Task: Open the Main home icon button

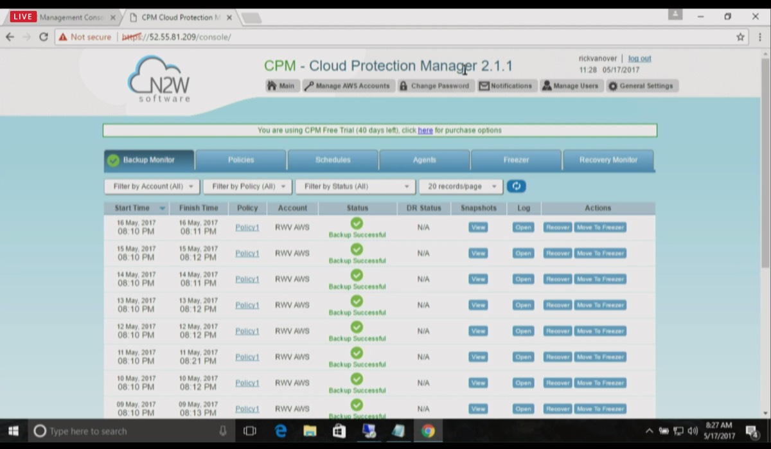Action: pyautogui.click(x=281, y=86)
